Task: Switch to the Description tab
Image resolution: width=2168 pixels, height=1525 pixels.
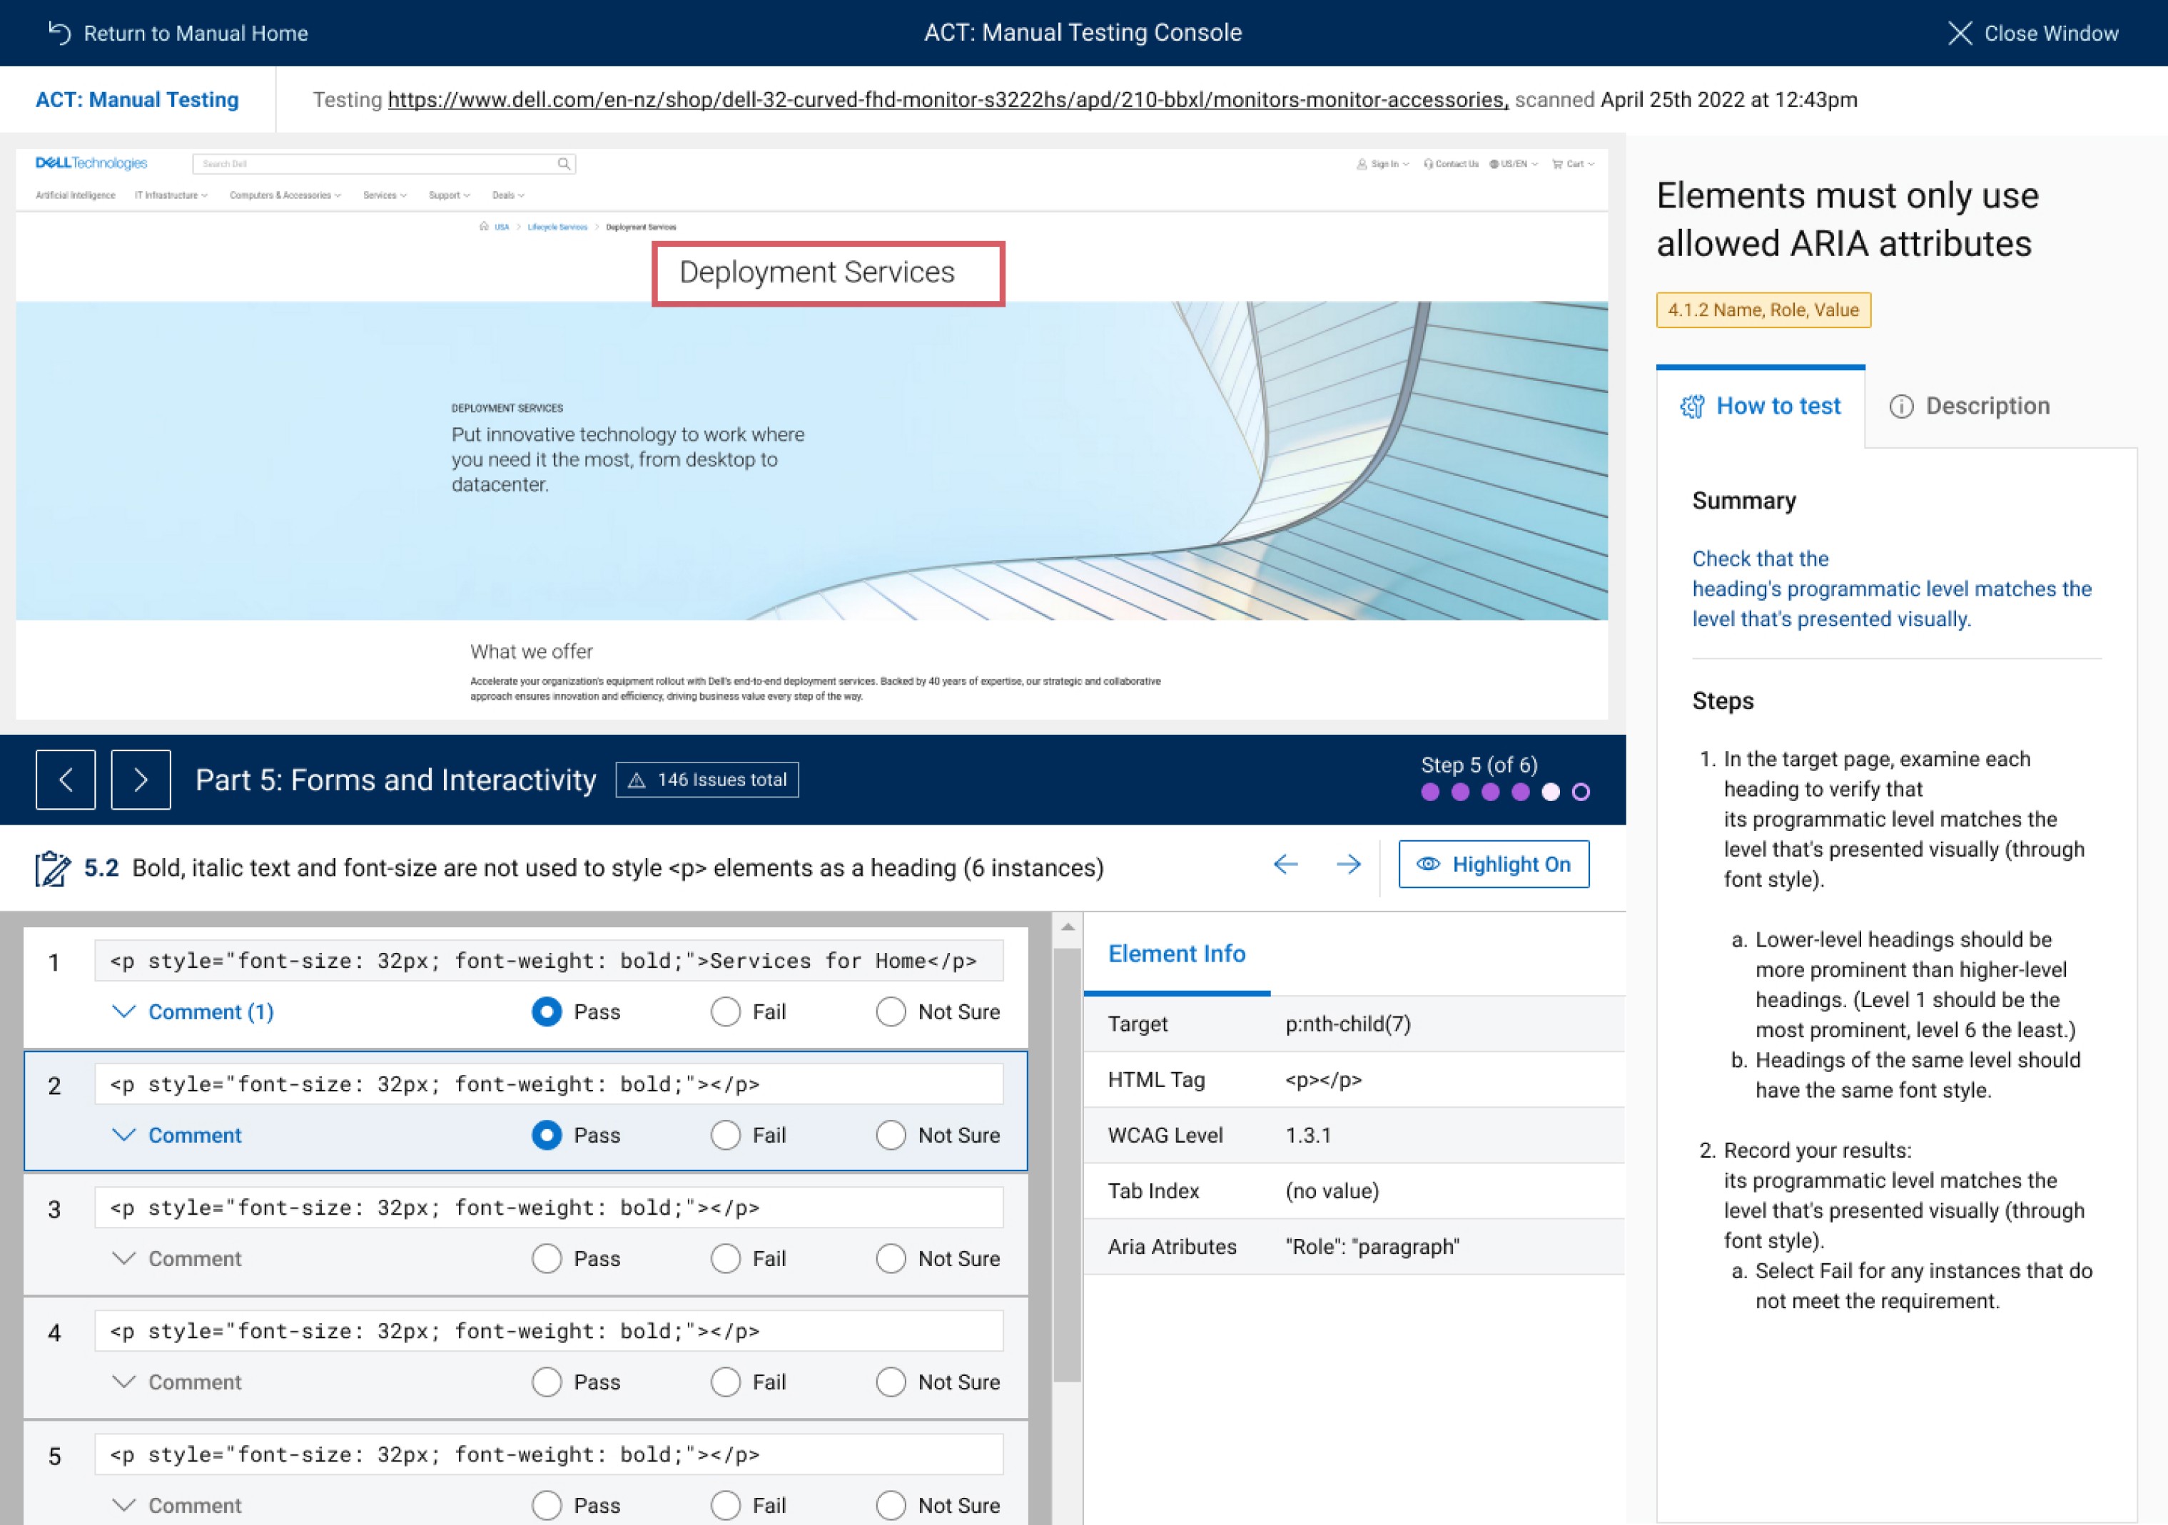Action: (x=1970, y=406)
